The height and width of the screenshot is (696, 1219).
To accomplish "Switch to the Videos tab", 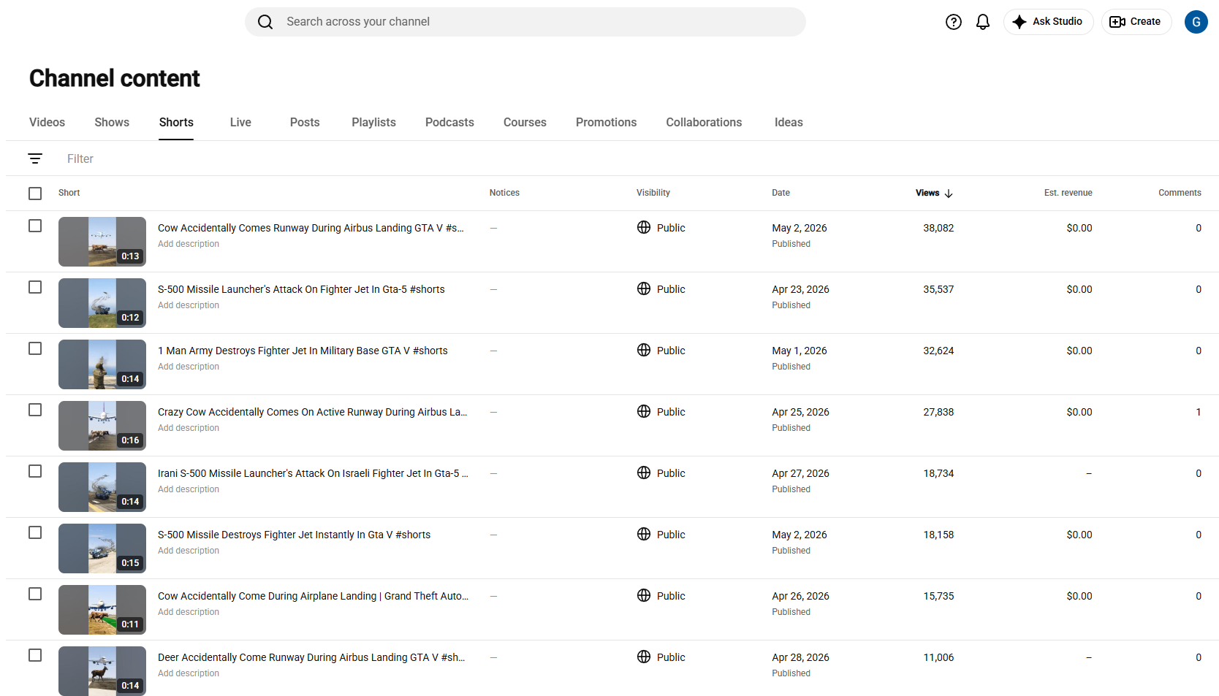I will [x=47, y=122].
